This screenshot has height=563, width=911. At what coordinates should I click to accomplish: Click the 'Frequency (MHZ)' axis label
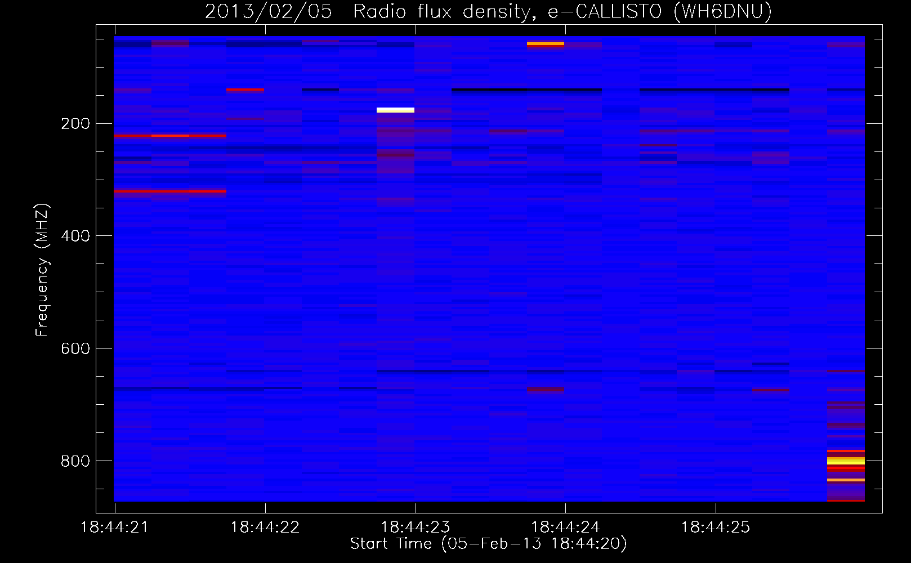tap(42, 270)
